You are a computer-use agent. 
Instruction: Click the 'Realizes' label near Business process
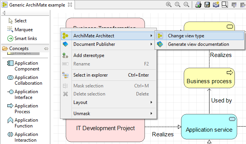pyautogui.click(x=221, y=55)
